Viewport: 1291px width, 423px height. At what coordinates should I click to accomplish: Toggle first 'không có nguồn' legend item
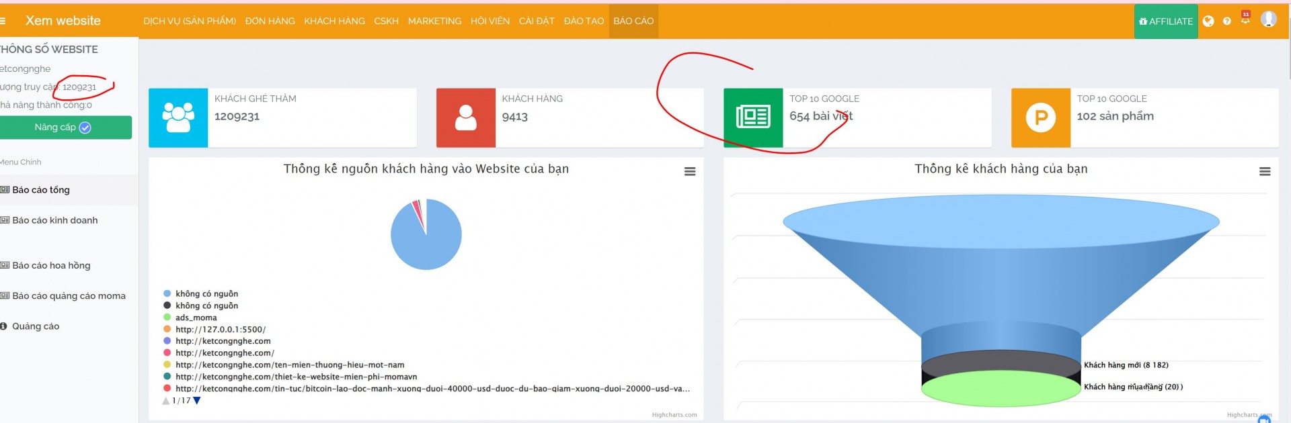pyautogui.click(x=206, y=294)
